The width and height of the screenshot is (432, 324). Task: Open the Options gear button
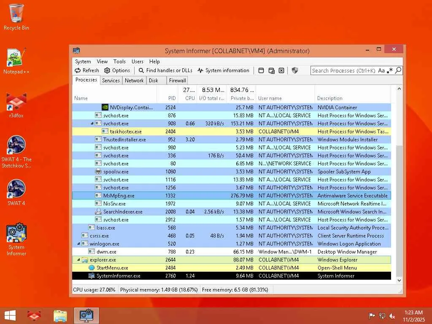[117, 70]
